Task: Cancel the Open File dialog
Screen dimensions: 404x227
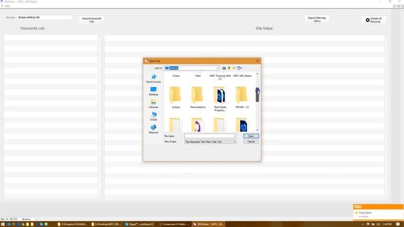Action: coord(251,142)
